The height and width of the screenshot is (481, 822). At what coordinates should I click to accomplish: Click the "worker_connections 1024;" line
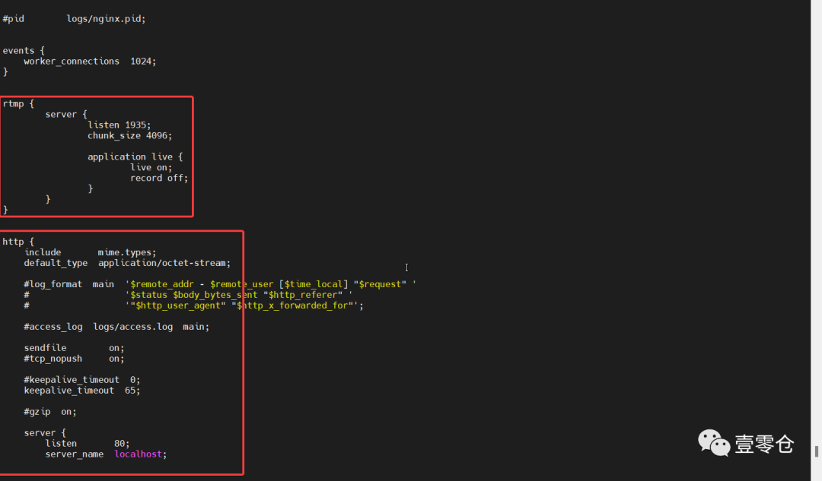click(89, 61)
